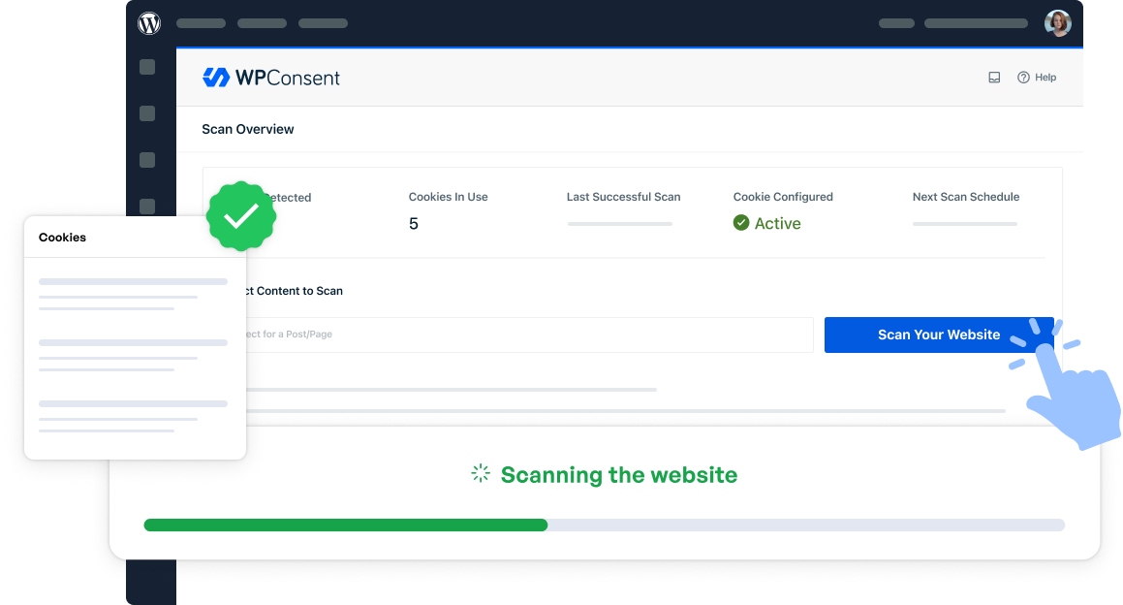Click the Last Successful Scan label
This screenshot has width=1123, height=605.
[x=624, y=197]
